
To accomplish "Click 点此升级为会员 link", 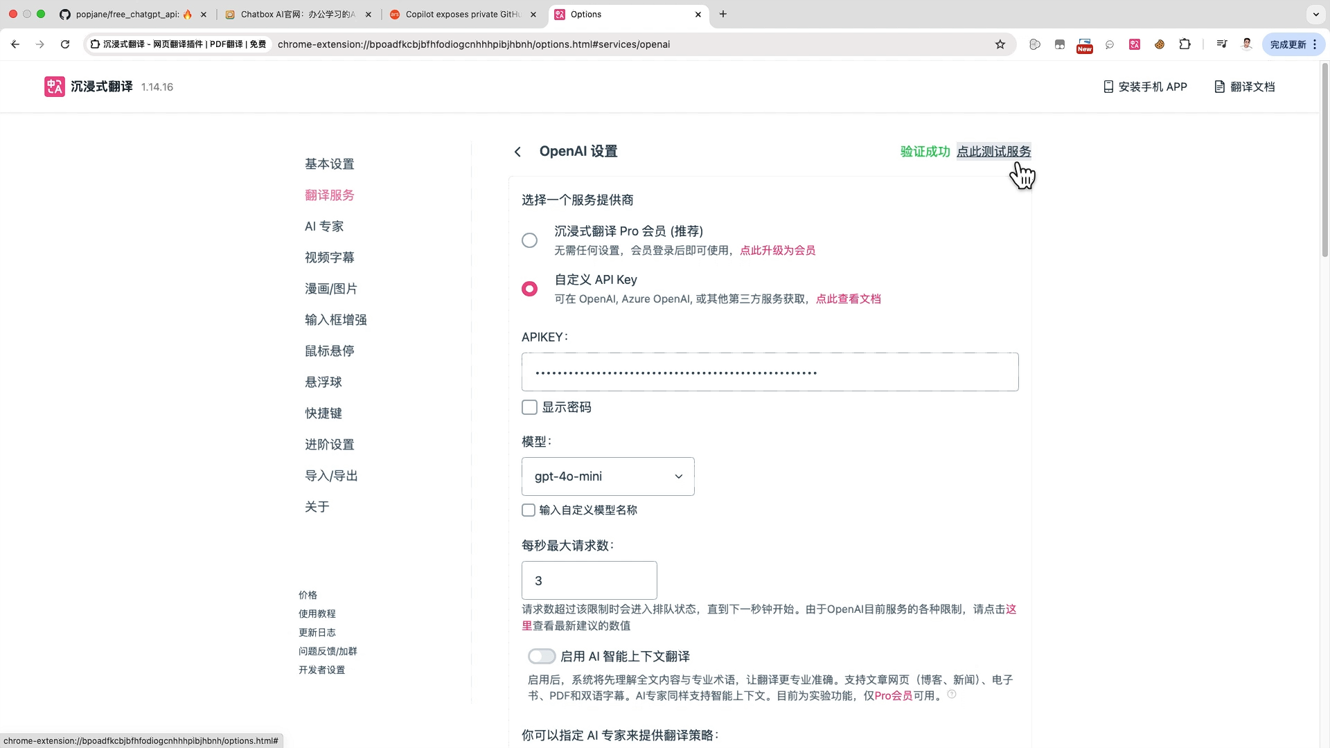I will [777, 251].
